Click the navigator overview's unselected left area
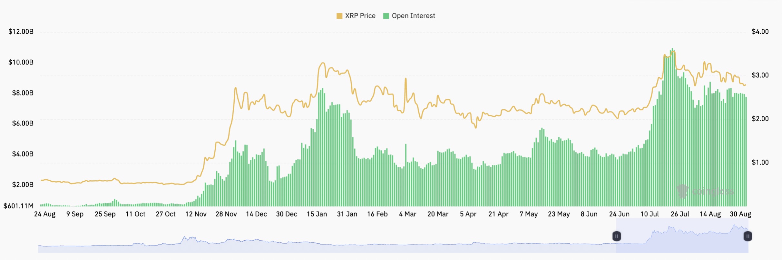This screenshot has width=782, height=260. (x=322, y=245)
